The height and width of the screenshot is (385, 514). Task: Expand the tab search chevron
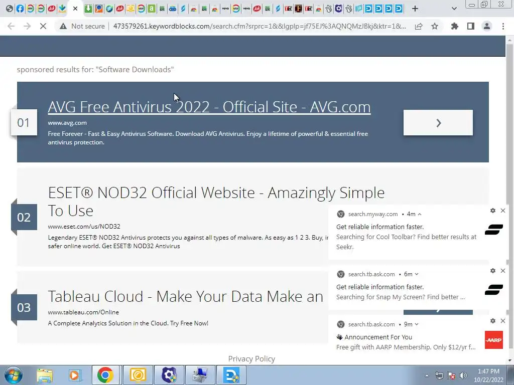tap(454, 9)
